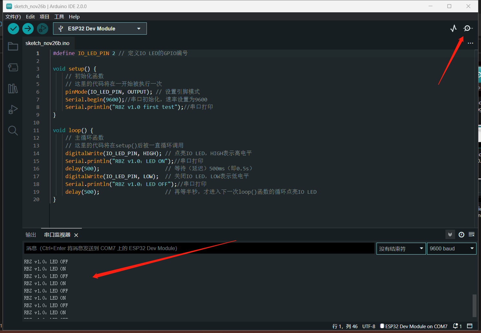The height and width of the screenshot is (333, 481).
Task: Click the UTF-8 encoding status entry
Action: [369, 326]
